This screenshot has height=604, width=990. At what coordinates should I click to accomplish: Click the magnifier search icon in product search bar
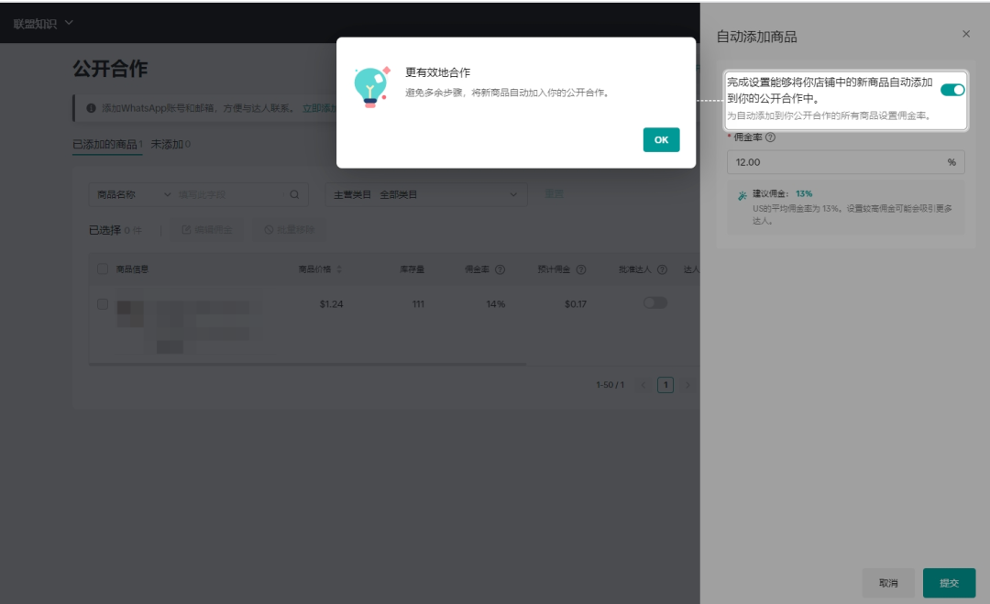pyautogui.click(x=295, y=195)
